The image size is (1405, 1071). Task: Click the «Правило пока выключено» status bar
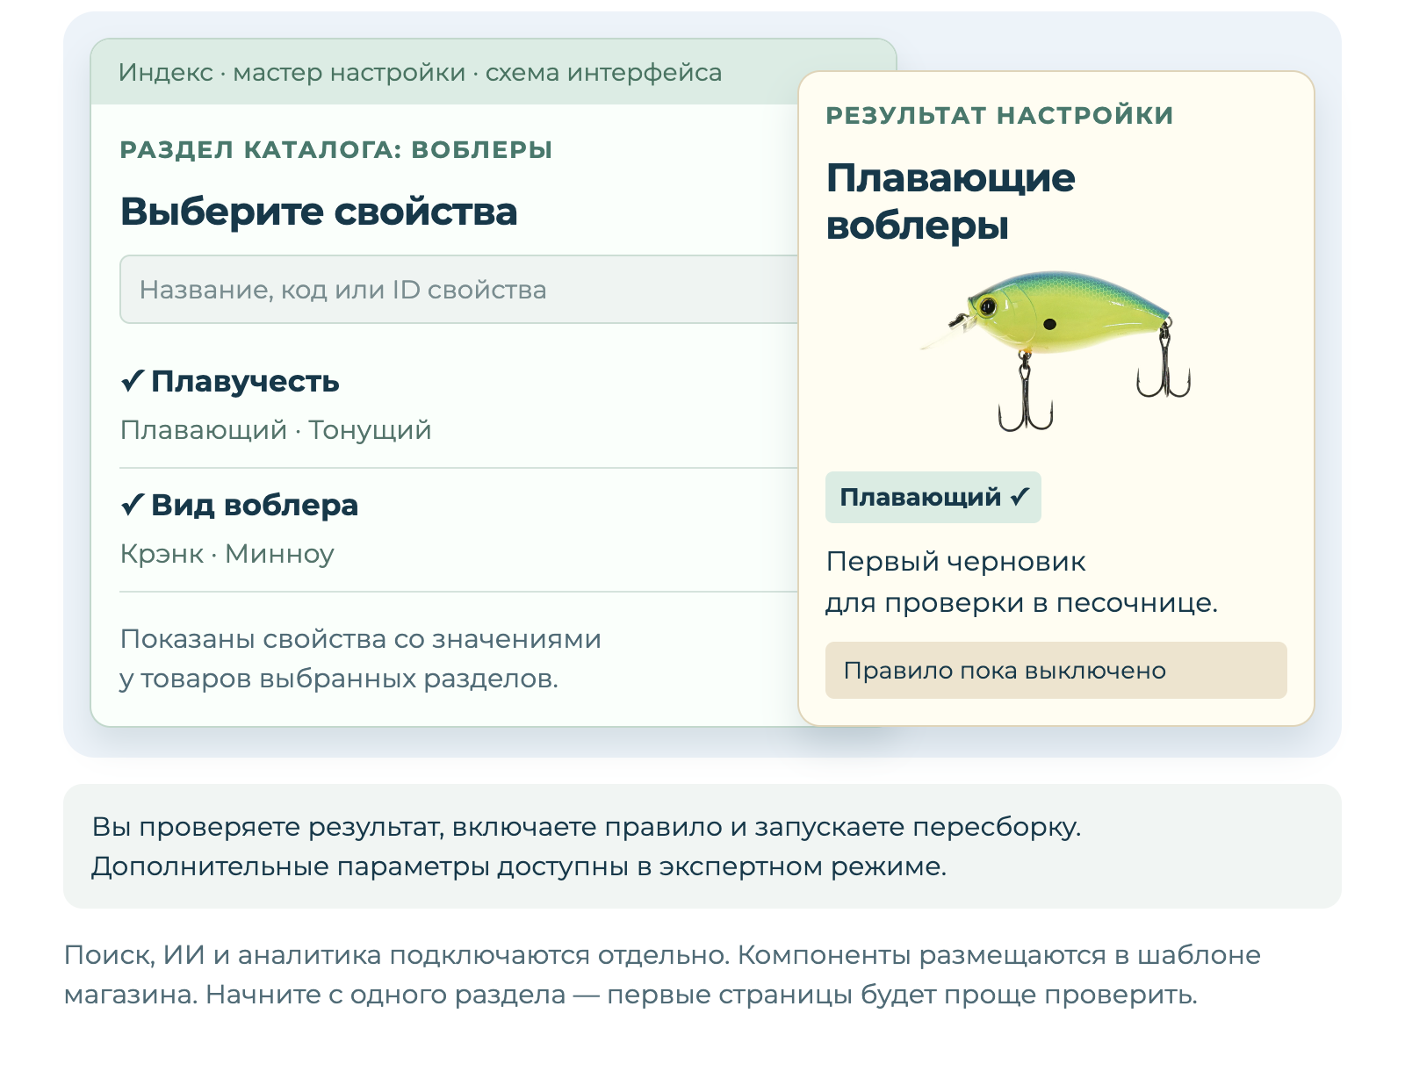click(1056, 671)
